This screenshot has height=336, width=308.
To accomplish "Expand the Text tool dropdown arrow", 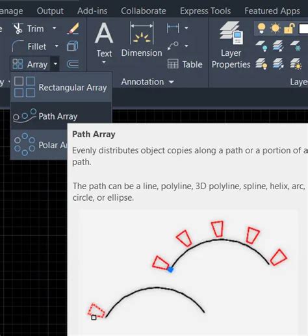I will pos(104,62).
